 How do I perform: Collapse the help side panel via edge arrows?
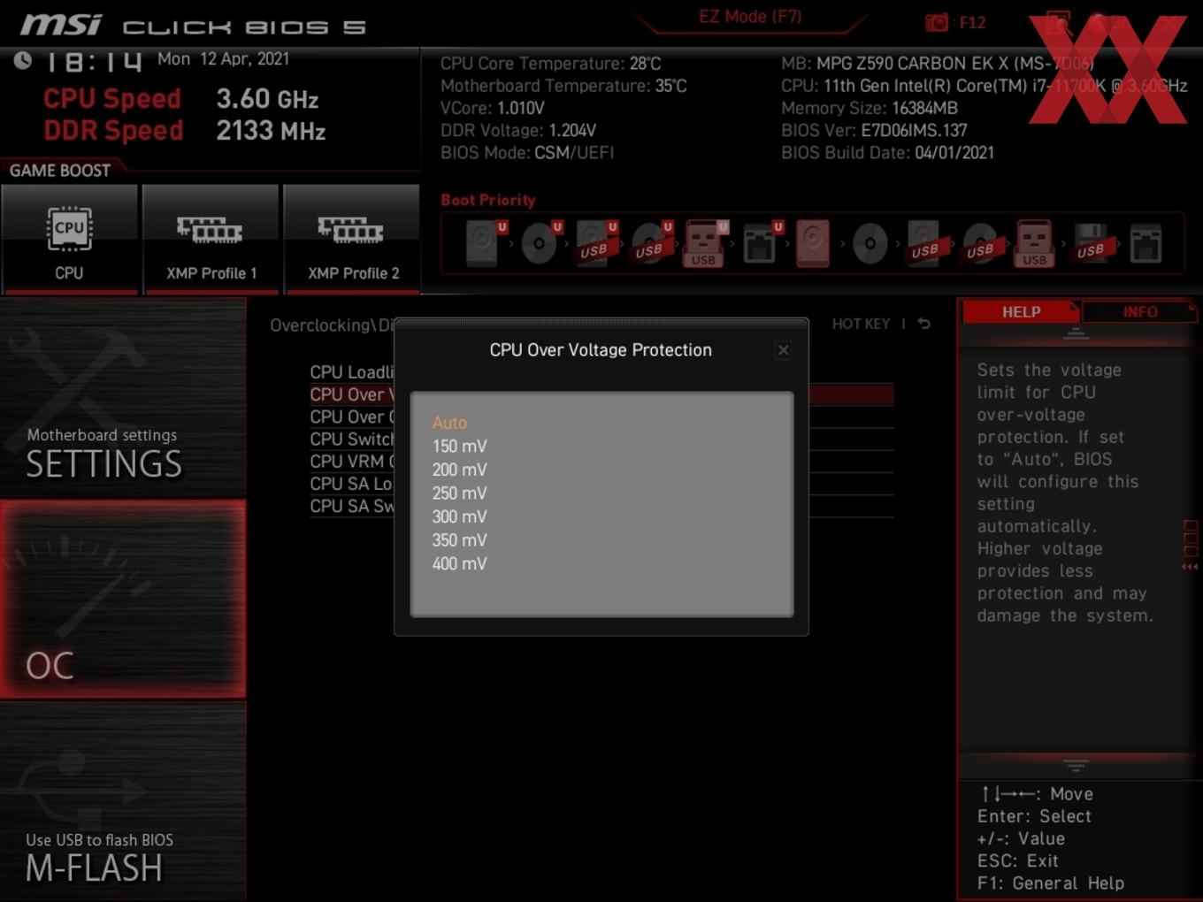[x=1190, y=566]
